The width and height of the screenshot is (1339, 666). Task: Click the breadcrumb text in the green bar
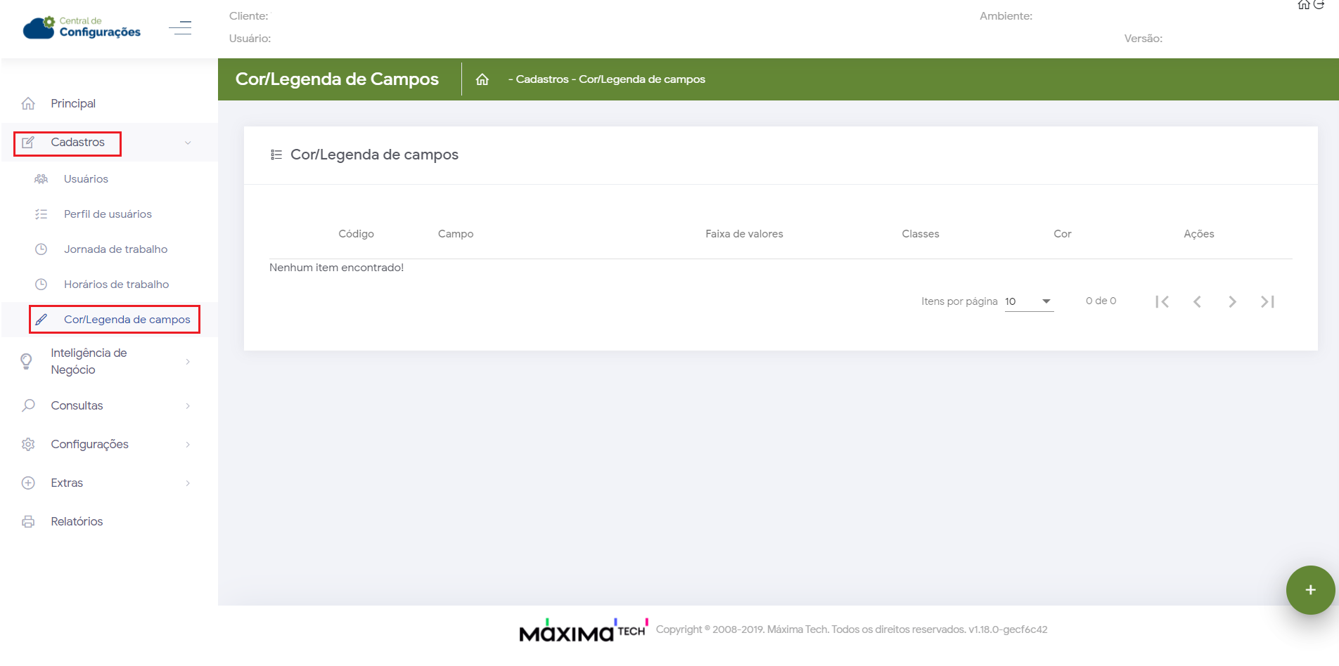click(607, 79)
